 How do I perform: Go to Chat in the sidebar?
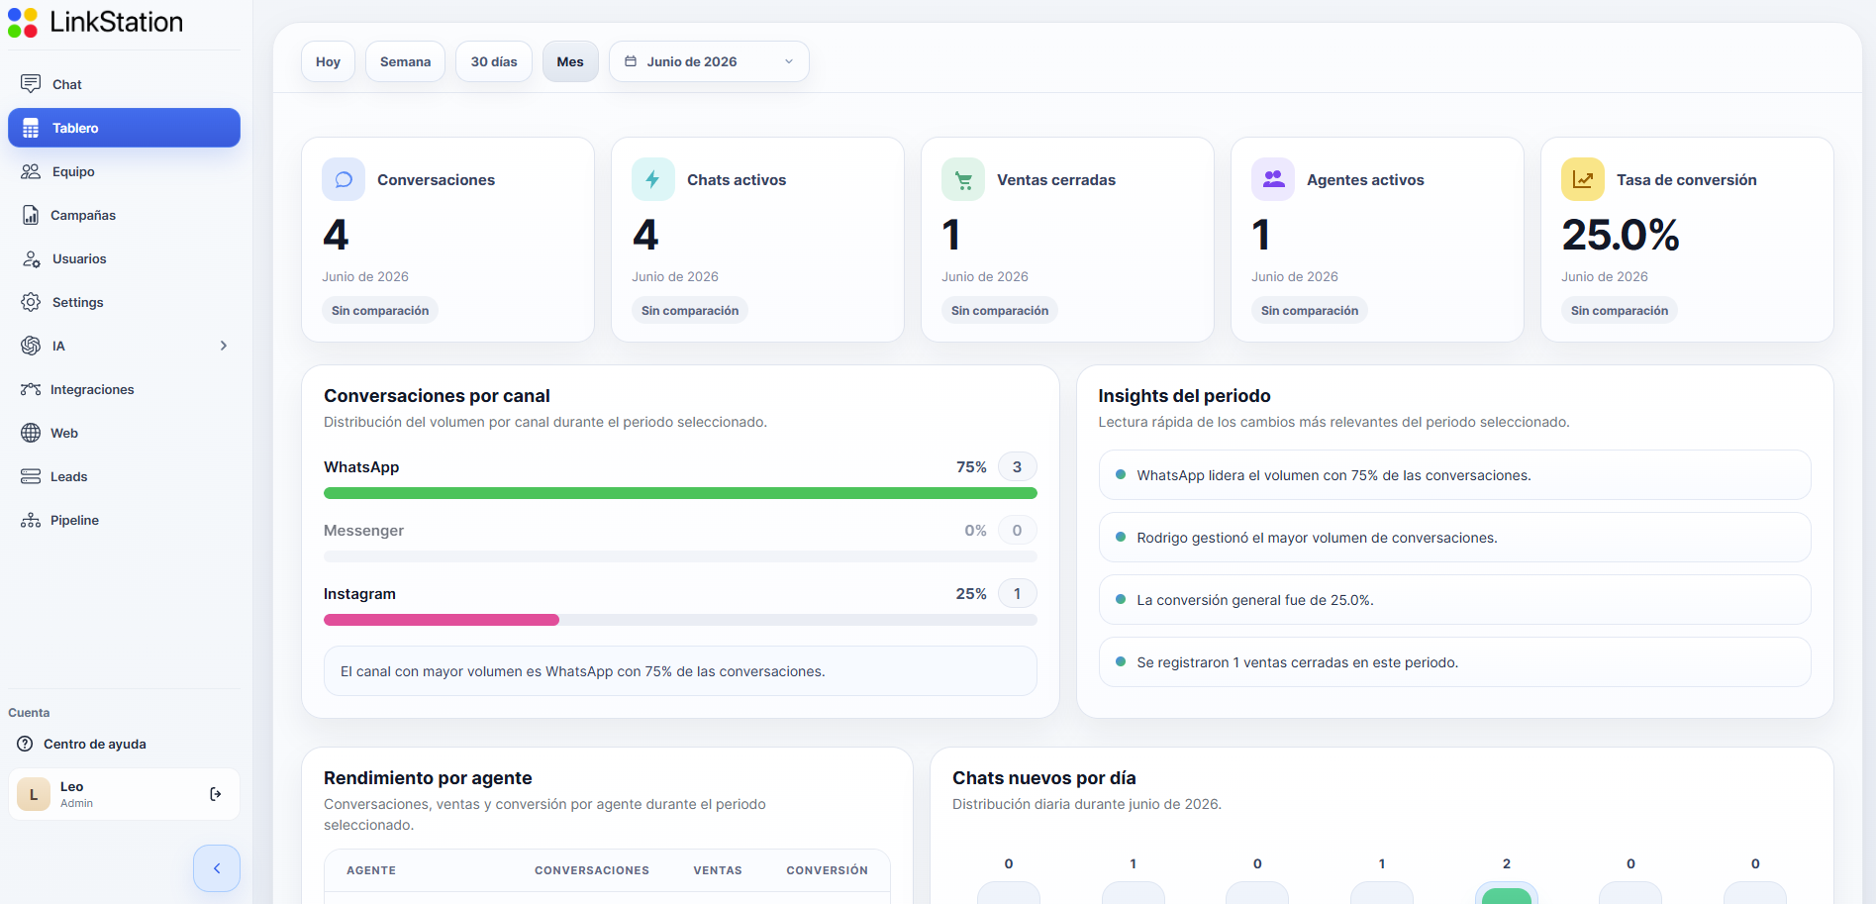(x=124, y=84)
